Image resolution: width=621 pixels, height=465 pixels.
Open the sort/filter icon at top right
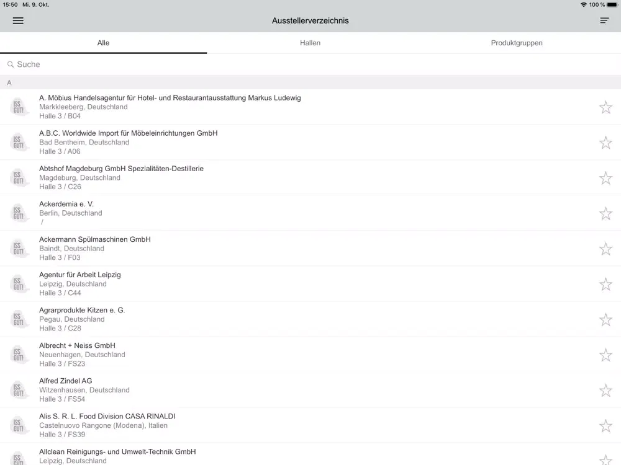[604, 20]
